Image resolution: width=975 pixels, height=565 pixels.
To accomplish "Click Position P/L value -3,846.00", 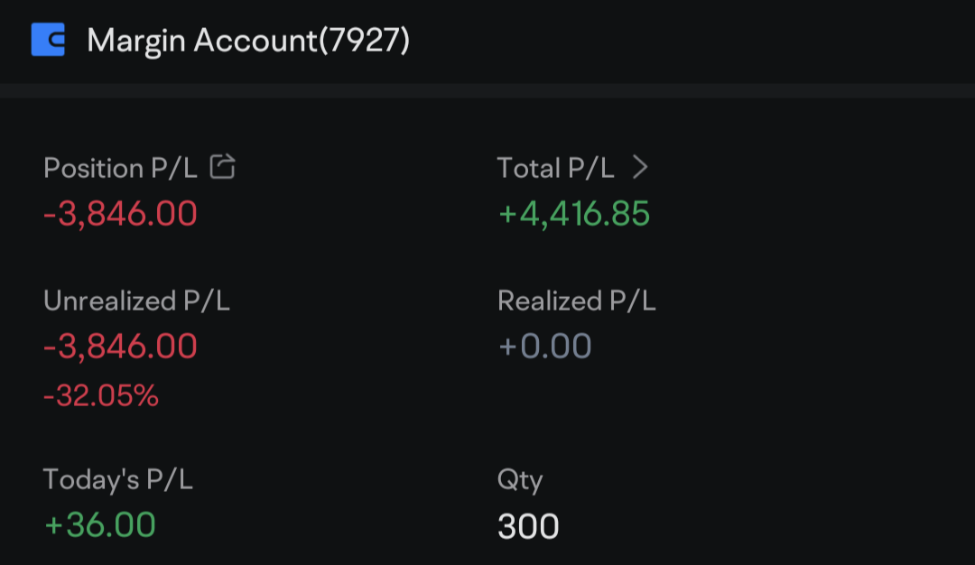I will 120,214.
